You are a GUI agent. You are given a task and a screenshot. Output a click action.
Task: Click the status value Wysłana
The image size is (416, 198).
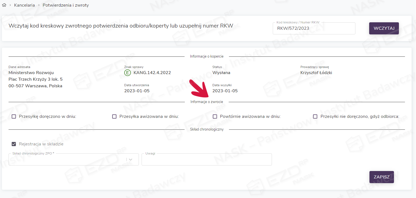[x=221, y=73]
